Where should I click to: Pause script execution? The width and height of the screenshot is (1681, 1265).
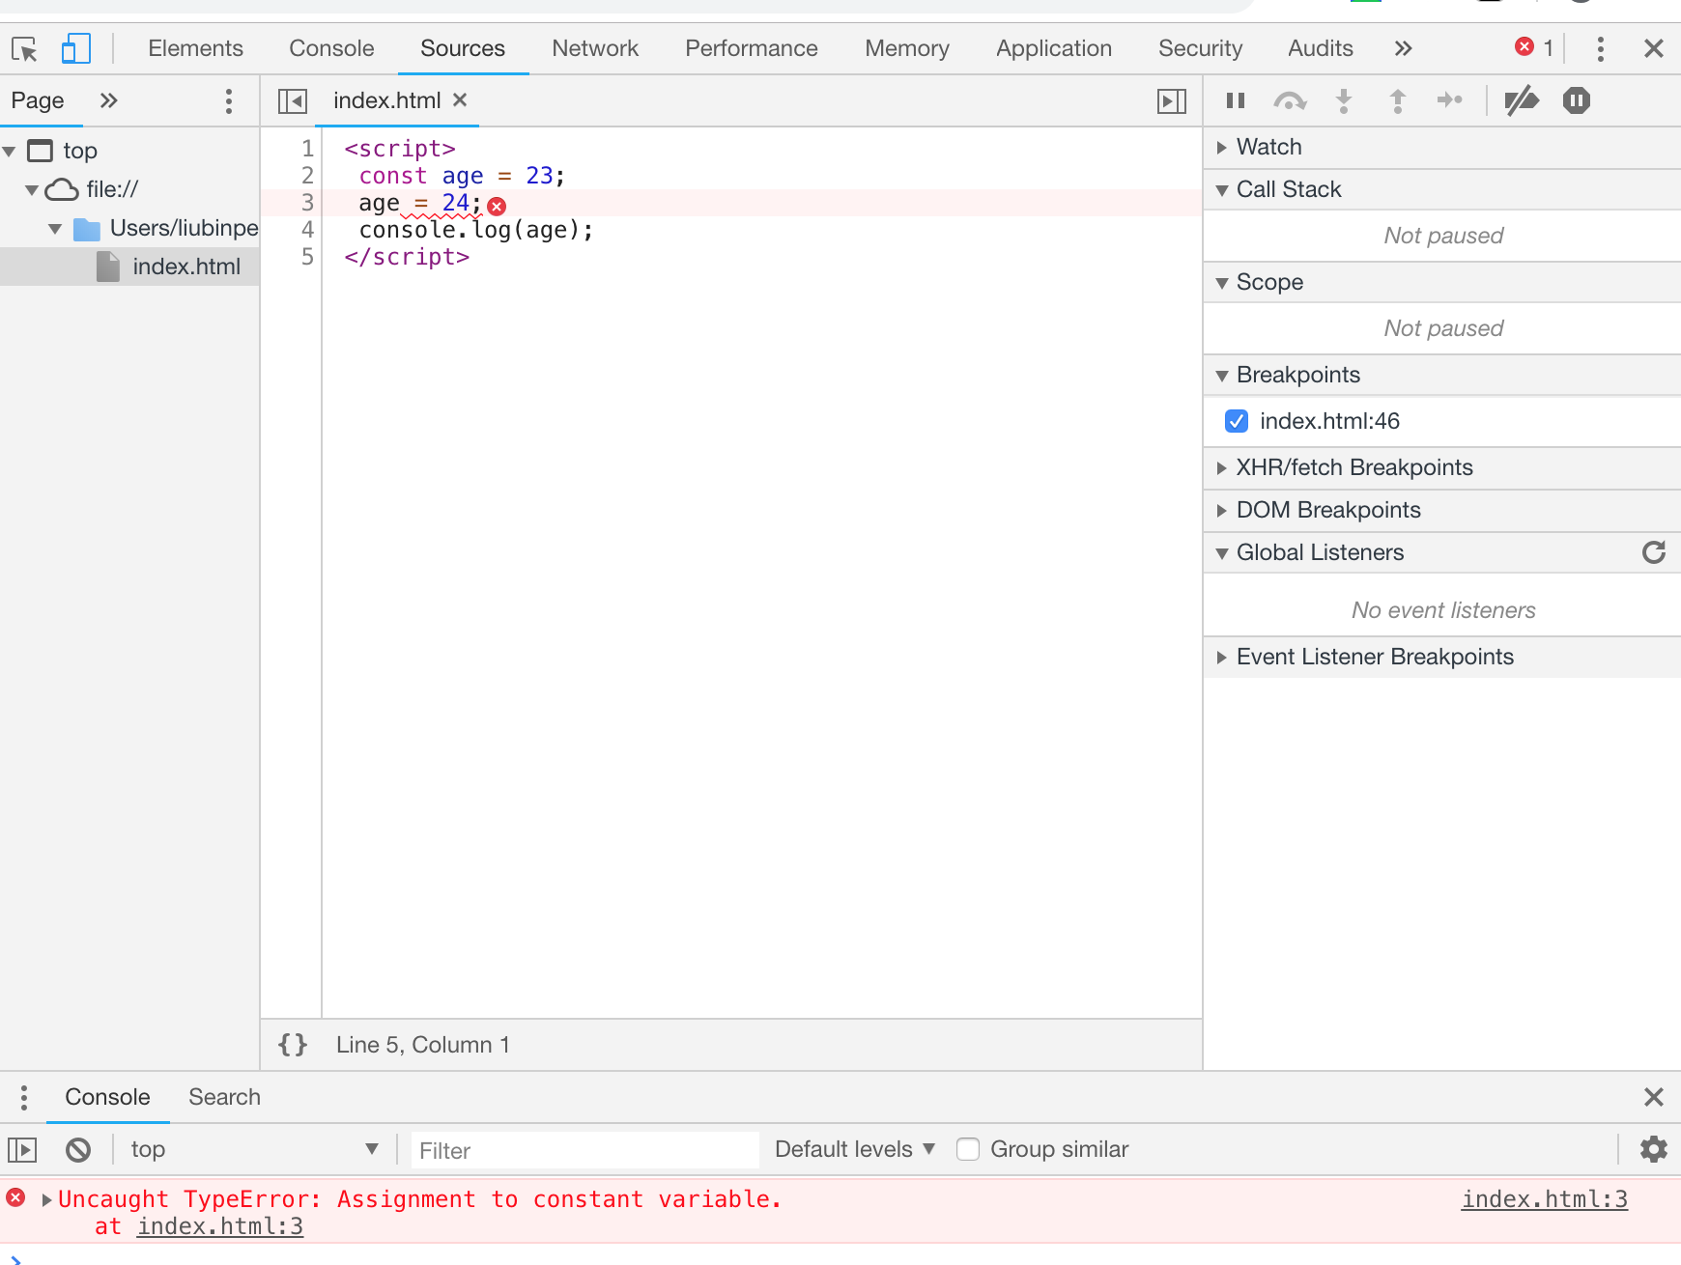tap(1236, 100)
